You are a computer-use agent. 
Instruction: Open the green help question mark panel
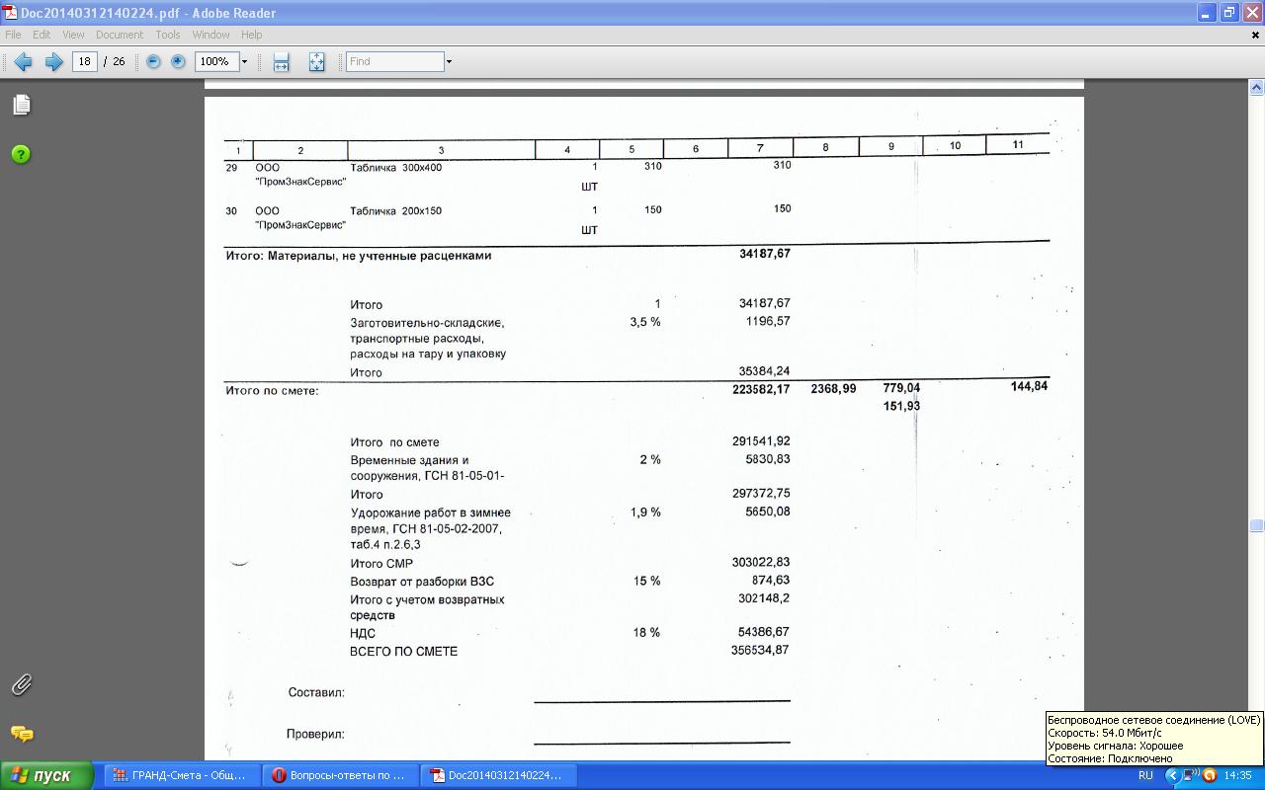pyautogui.click(x=21, y=154)
